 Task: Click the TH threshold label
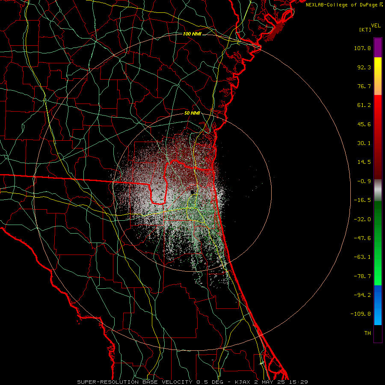(367, 333)
